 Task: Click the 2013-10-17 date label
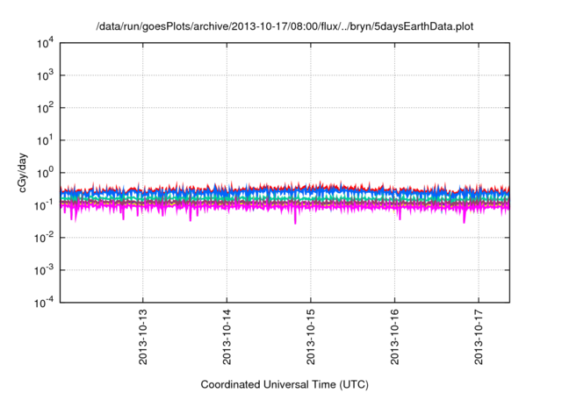tap(479, 337)
